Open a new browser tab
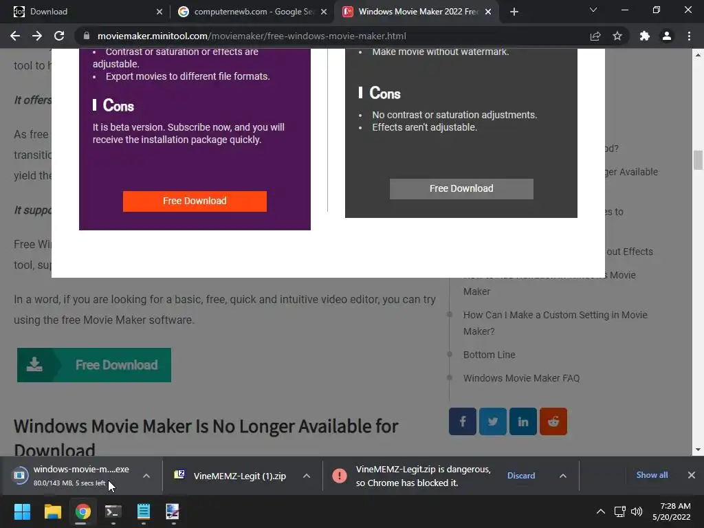The width and height of the screenshot is (704, 528). 514,12
